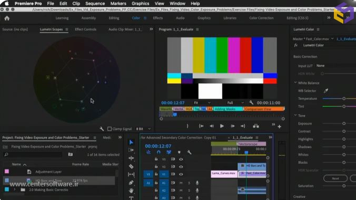
Task: Click new bin icon beside project search
Action: pyautogui.click(x=71, y=154)
